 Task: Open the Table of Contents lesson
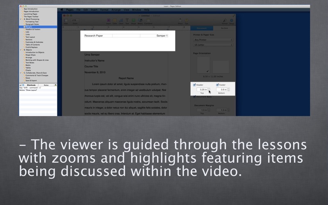click(33, 45)
